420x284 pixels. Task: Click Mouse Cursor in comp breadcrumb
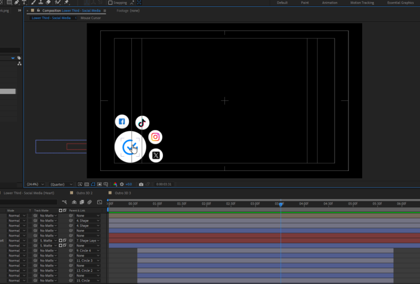coord(90,18)
